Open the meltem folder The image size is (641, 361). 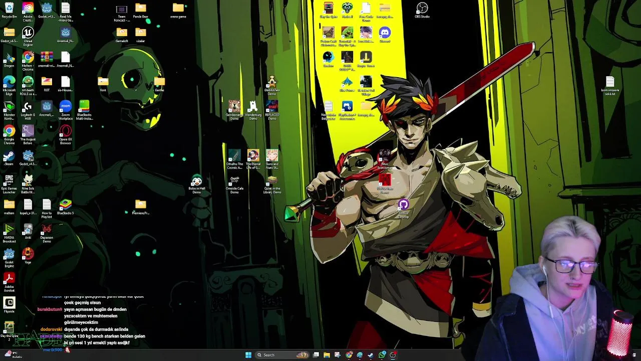click(x=9, y=207)
